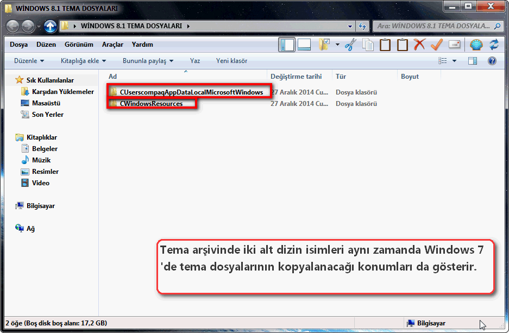Open Müzik library
This screenshot has height=333, width=509.
point(41,160)
